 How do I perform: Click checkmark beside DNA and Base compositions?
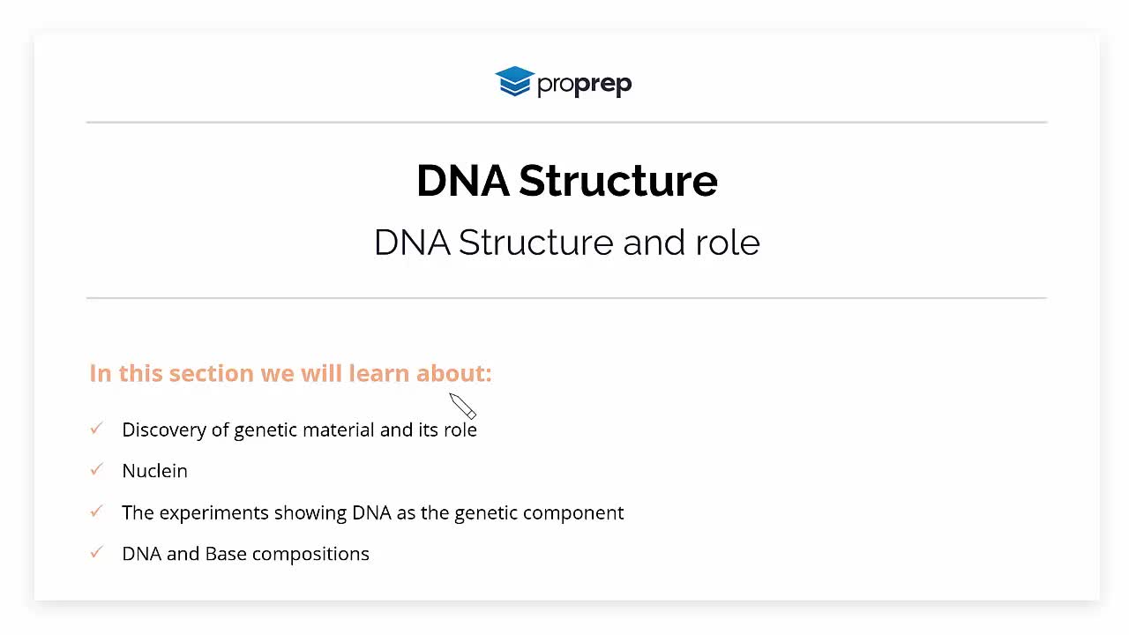coord(97,553)
